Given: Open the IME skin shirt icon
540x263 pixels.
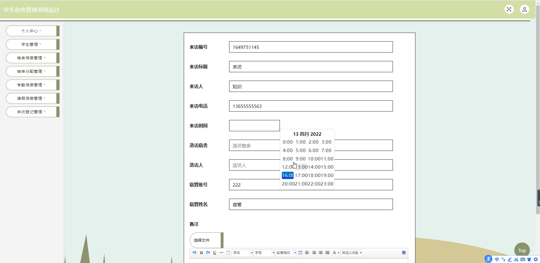Looking at the screenshot, I should click(529, 260).
